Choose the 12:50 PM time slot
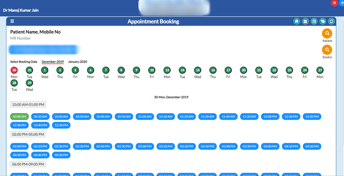The image size is (344, 176). (61, 125)
